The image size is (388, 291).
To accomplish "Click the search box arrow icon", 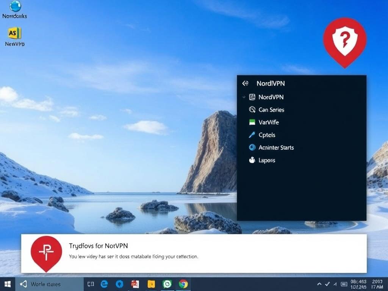I will tap(23, 284).
